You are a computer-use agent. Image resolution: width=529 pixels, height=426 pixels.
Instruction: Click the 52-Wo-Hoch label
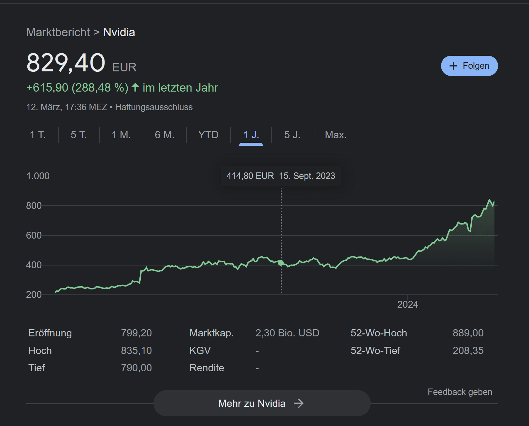coord(379,333)
